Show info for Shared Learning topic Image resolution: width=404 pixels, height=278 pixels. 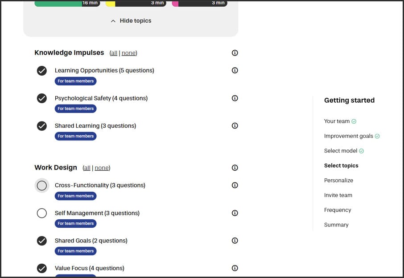click(235, 126)
